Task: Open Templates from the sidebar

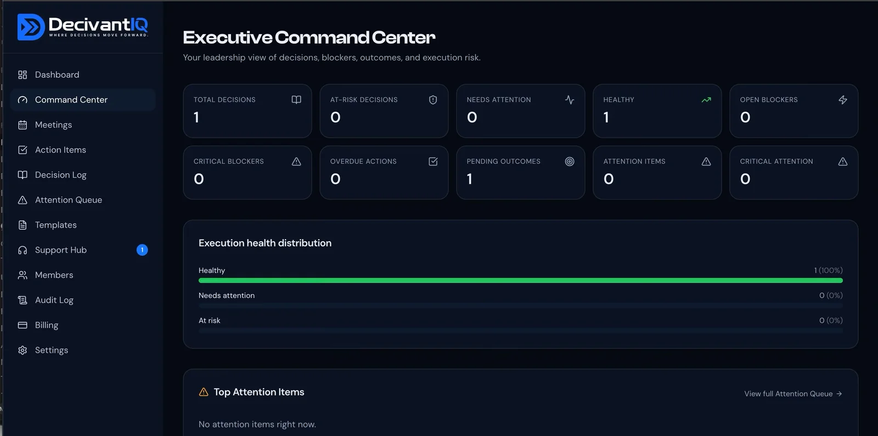Action: [x=83, y=225]
